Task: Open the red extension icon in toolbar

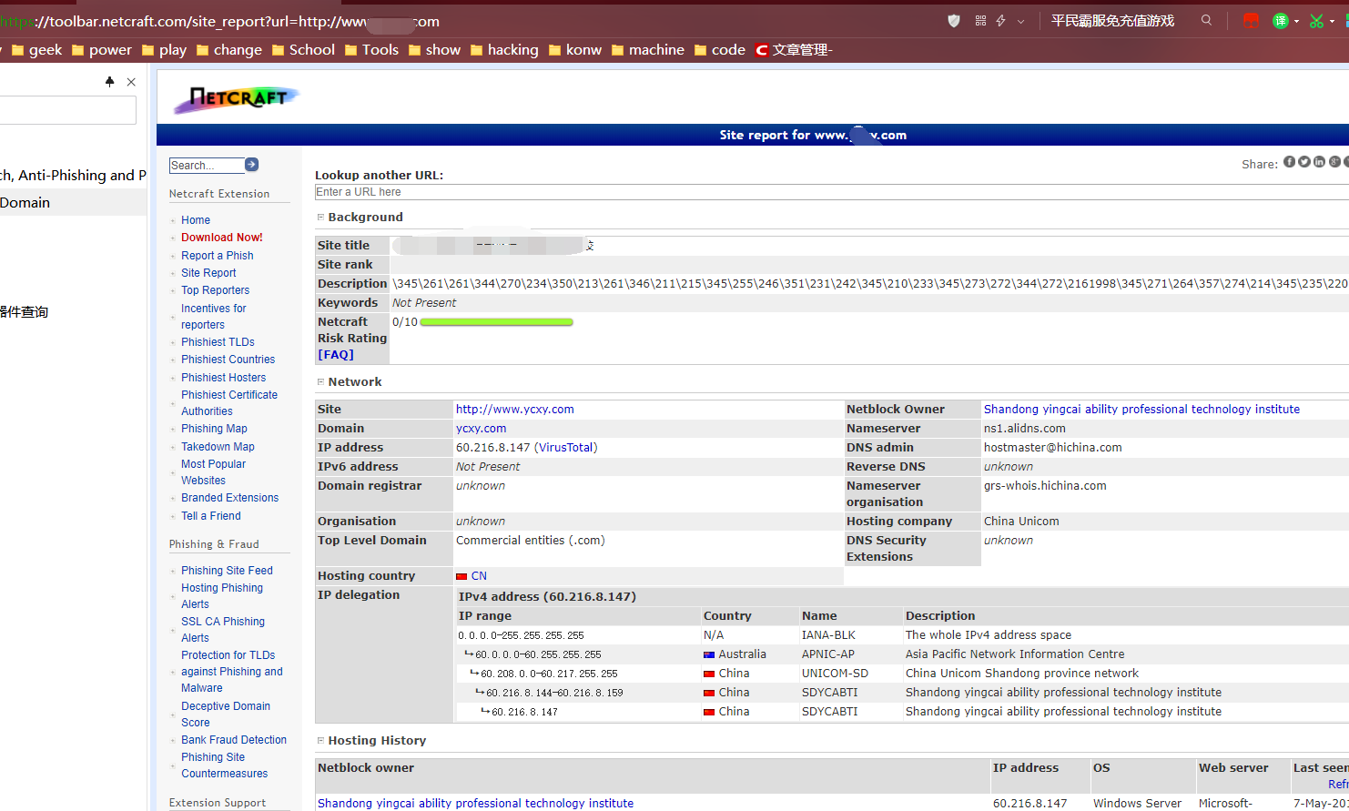Action: (1252, 21)
